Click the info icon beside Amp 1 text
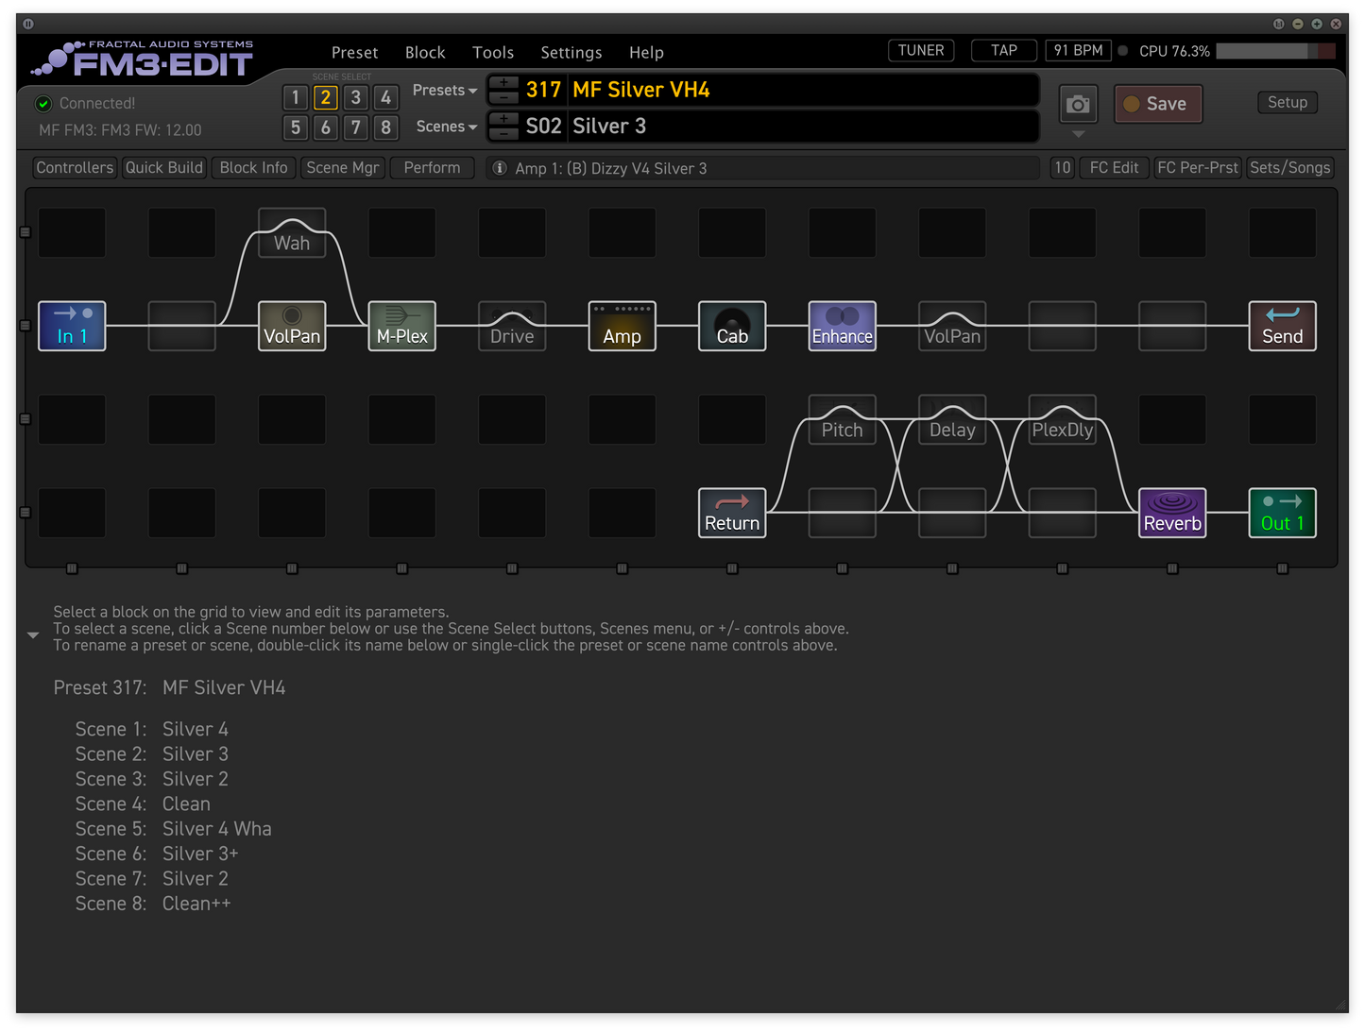 click(500, 168)
